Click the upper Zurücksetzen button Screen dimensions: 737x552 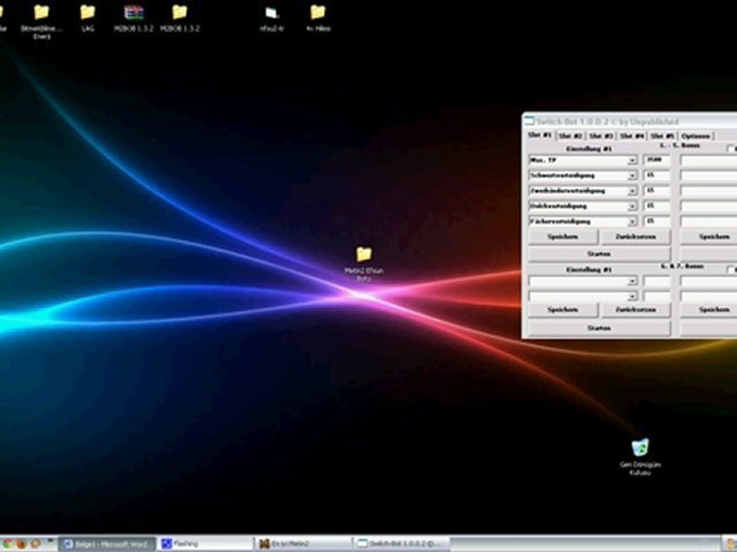[635, 237]
